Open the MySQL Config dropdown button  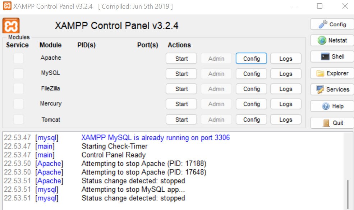coord(251,74)
